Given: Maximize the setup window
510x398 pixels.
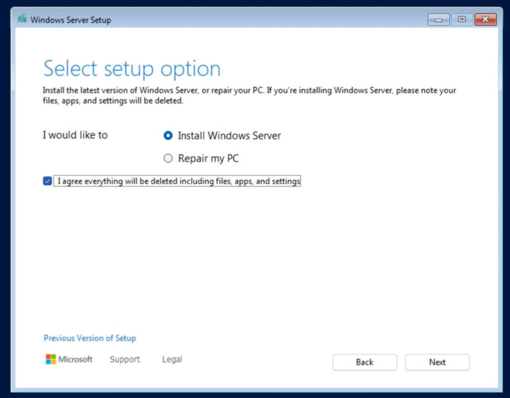Looking at the screenshot, I should point(462,19).
